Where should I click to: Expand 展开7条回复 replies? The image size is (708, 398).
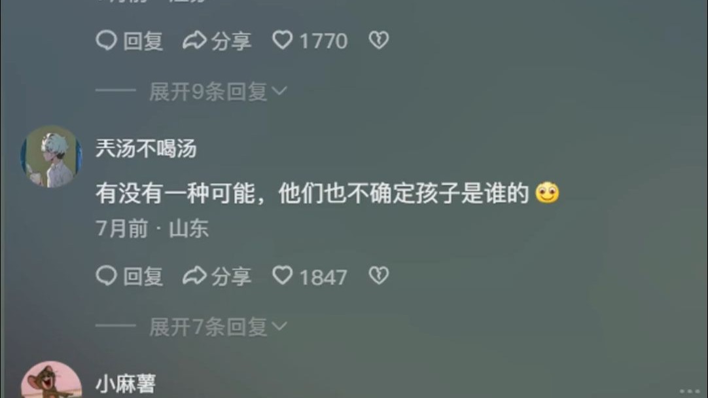pyautogui.click(x=218, y=327)
